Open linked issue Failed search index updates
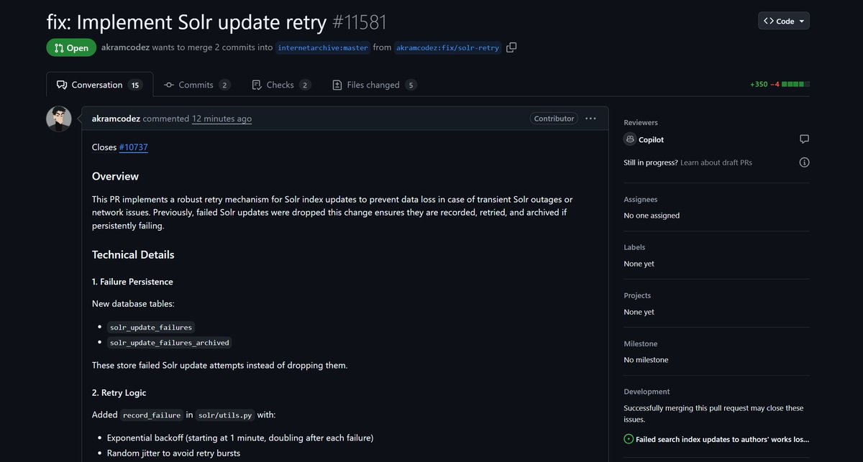This screenshot has width=863, height=462. pos(722,439)
